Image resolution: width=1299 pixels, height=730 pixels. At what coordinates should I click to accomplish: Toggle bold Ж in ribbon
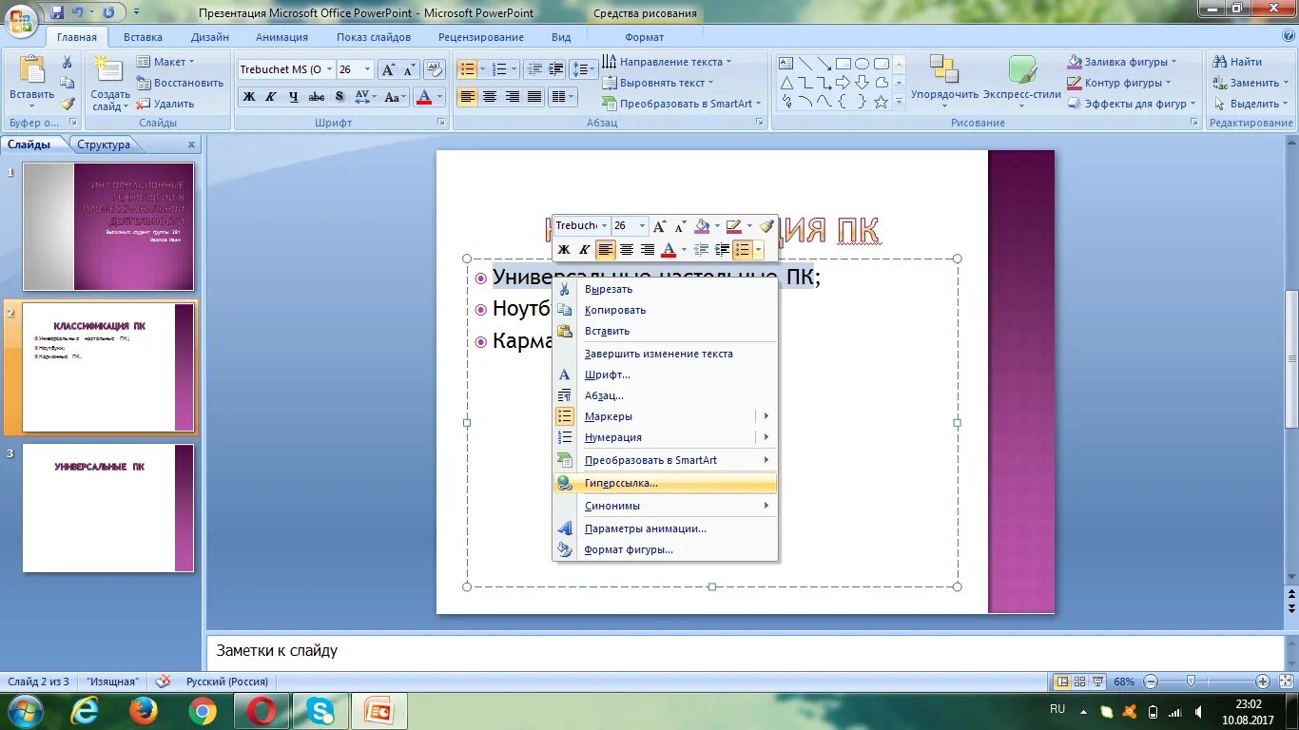click(x=249, y=97)
